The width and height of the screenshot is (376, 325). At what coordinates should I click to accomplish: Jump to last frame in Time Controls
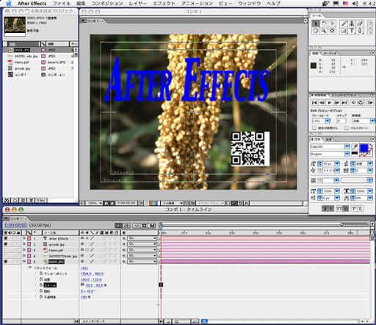pos(344,102)
